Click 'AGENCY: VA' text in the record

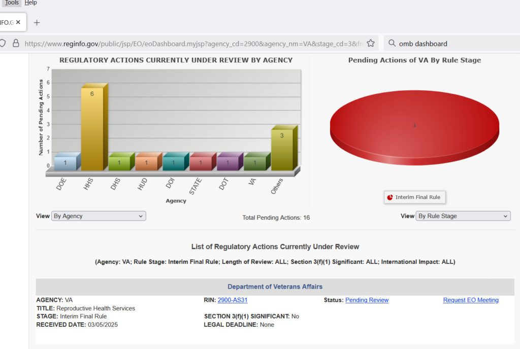click(54, 300)
